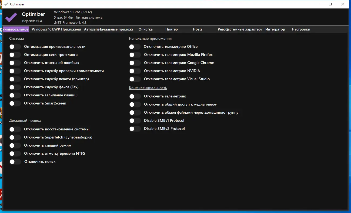Maximize the Optimizer window
351x213 pixels.
click(330, 4)
